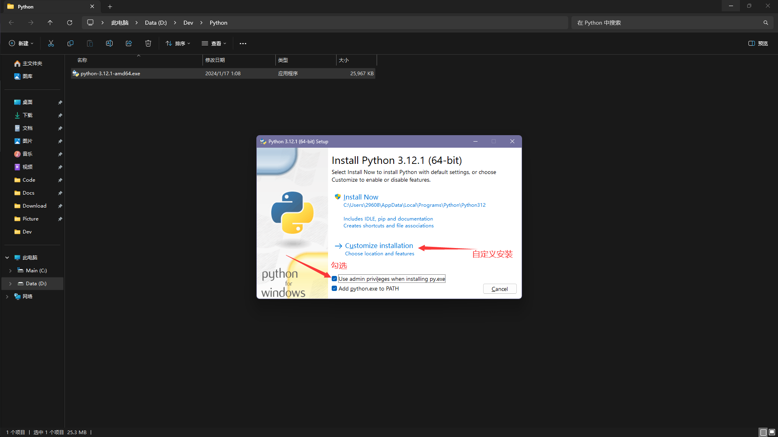
Task: Toggle Use admin privileges checkbox
Action: coord(335,279)
